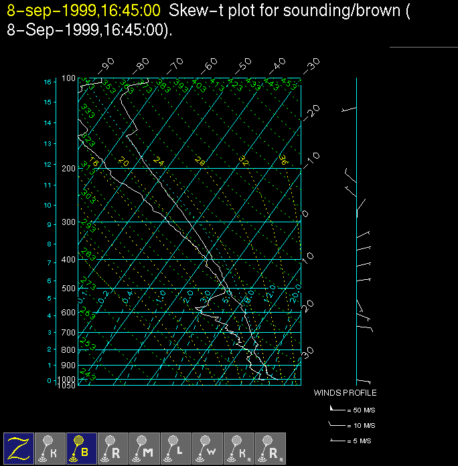Choose the first R sounding balloon icon
Screen dimensions: 458x466
[113, 448]
